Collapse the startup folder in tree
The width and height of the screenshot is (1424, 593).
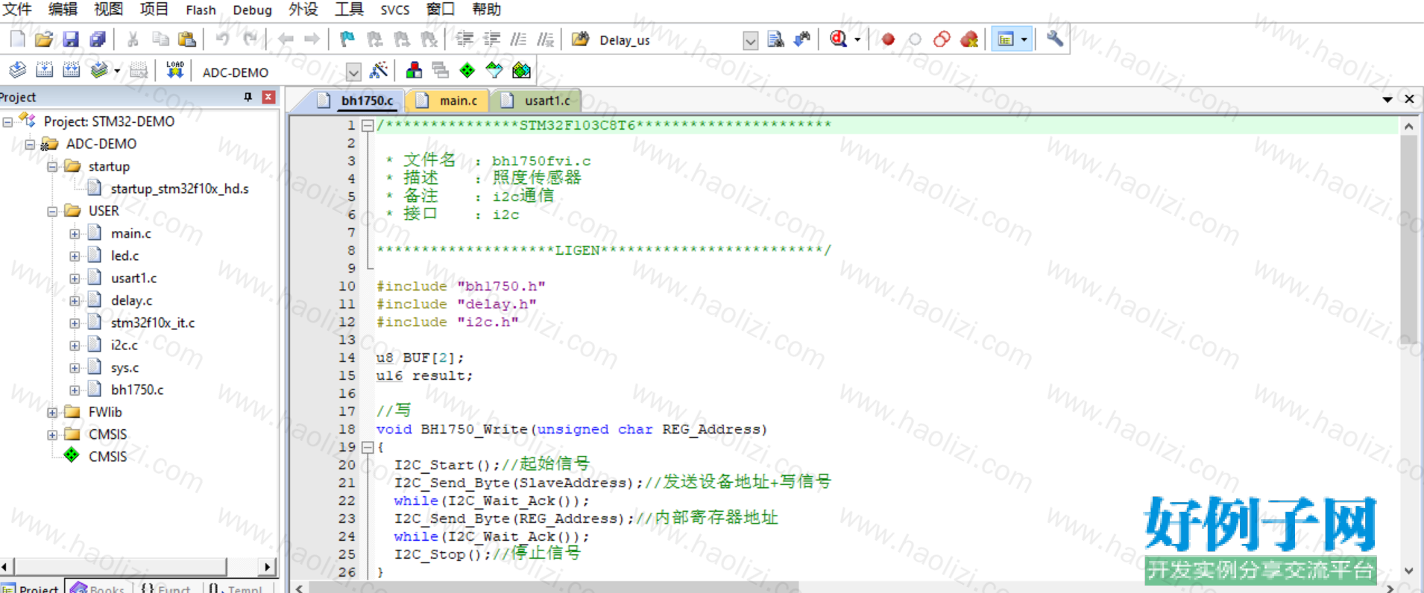[52, 167]
